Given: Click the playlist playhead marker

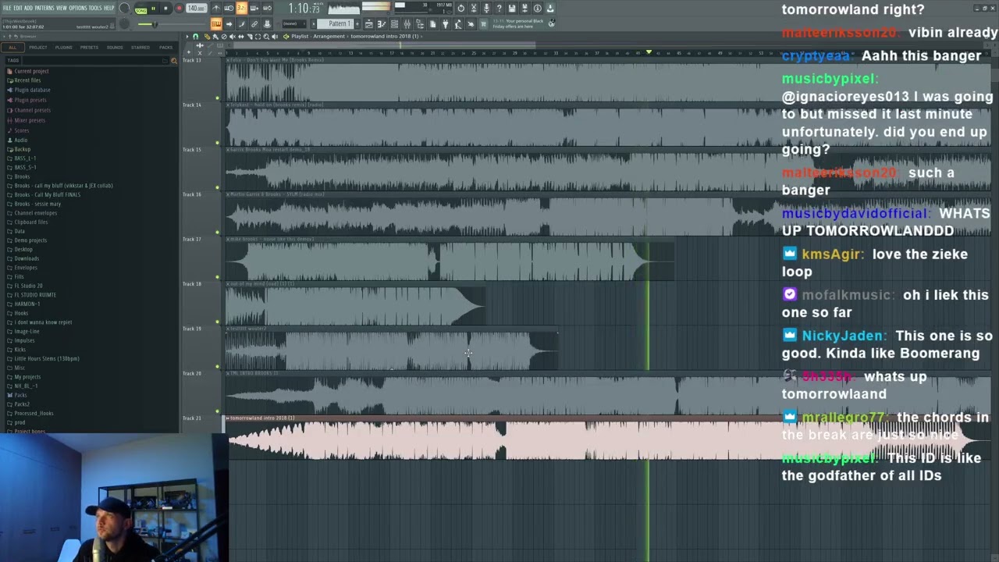Looking at the screenshot, I should 648,52.
